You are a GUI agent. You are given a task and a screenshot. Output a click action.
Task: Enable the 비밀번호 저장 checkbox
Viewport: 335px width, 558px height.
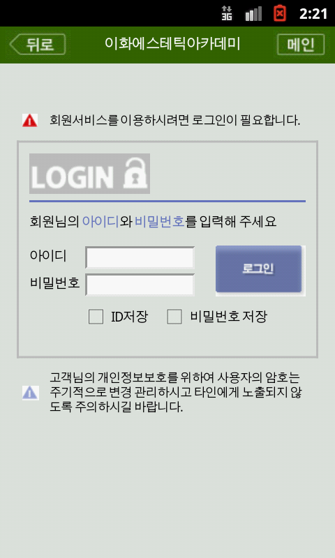click(174, 317)
